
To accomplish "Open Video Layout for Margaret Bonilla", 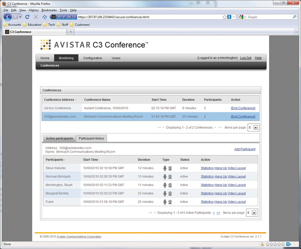I will (x=237, y=194).
